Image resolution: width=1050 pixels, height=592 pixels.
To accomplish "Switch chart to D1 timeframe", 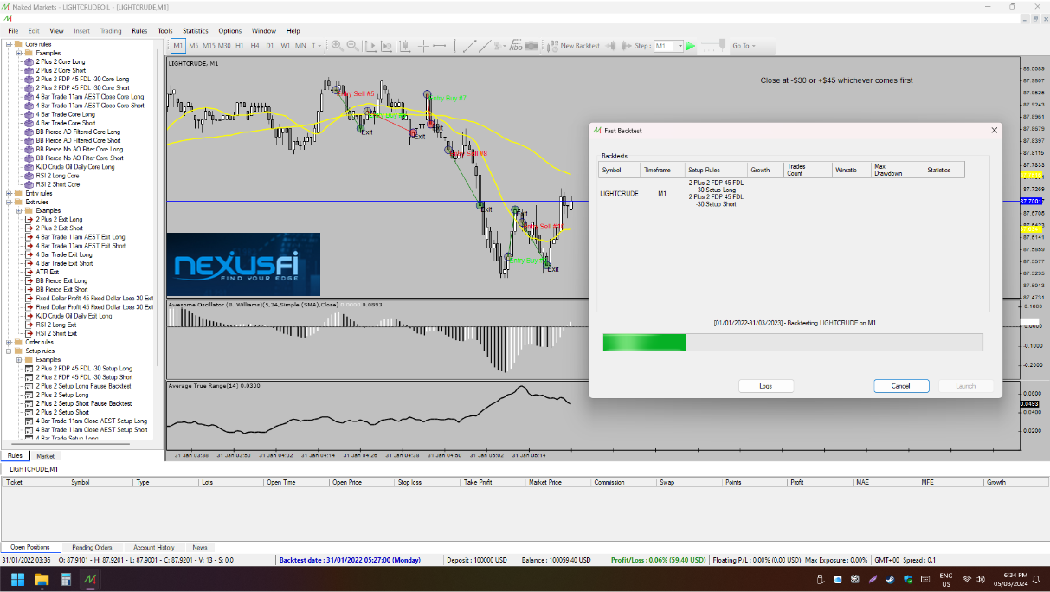I will click(x=270, y=45).
